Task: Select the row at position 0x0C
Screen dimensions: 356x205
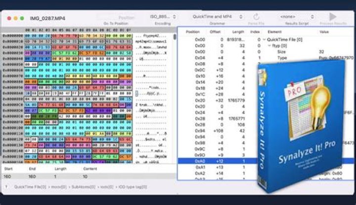Action: click(218, 70)
